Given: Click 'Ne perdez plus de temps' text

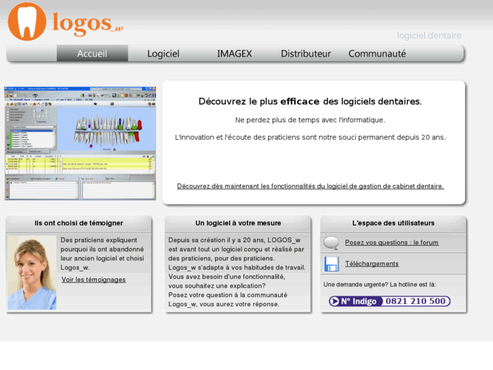Looking at the screenshot, I should [310, 120].
